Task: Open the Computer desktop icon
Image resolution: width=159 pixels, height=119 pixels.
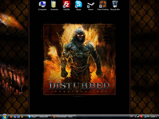Action: (42, 6)
